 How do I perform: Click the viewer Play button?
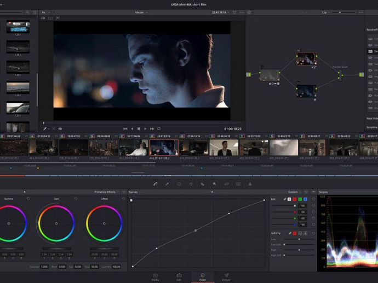(145, 128)
